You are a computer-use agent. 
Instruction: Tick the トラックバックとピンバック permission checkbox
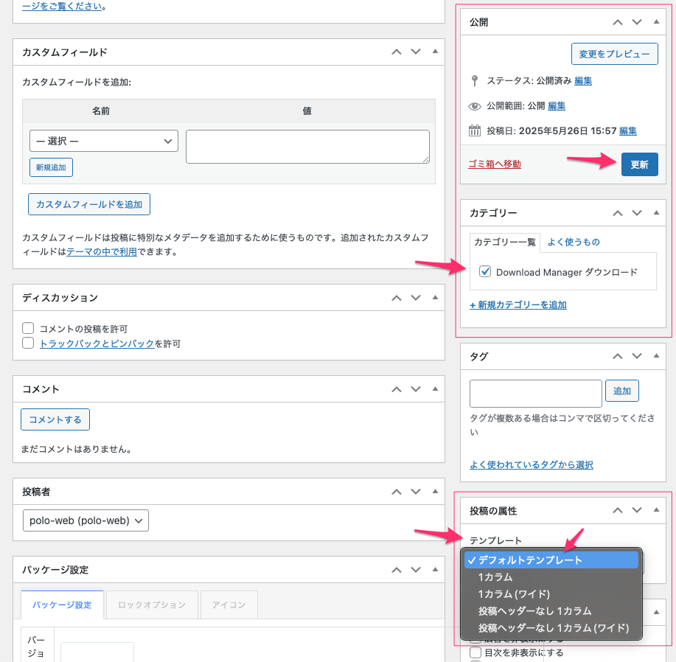(x=29, y=343)
